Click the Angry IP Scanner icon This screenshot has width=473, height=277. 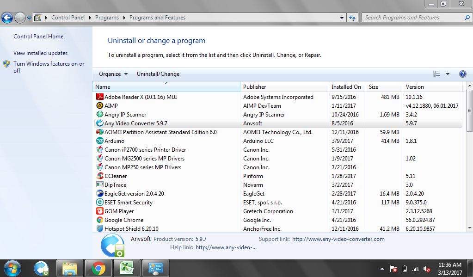pos(100,114)
